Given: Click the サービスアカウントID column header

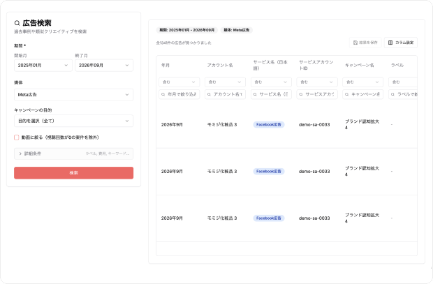Looking at the screenshot, I should click(316, 65).
